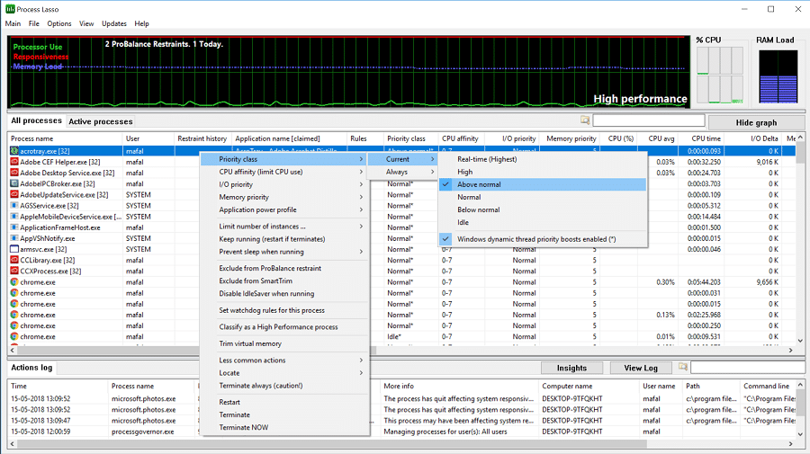This screenshot has width=810, height=454.
Task: Click the acrotray.exe process icon
Action: (x=14, y=151)
